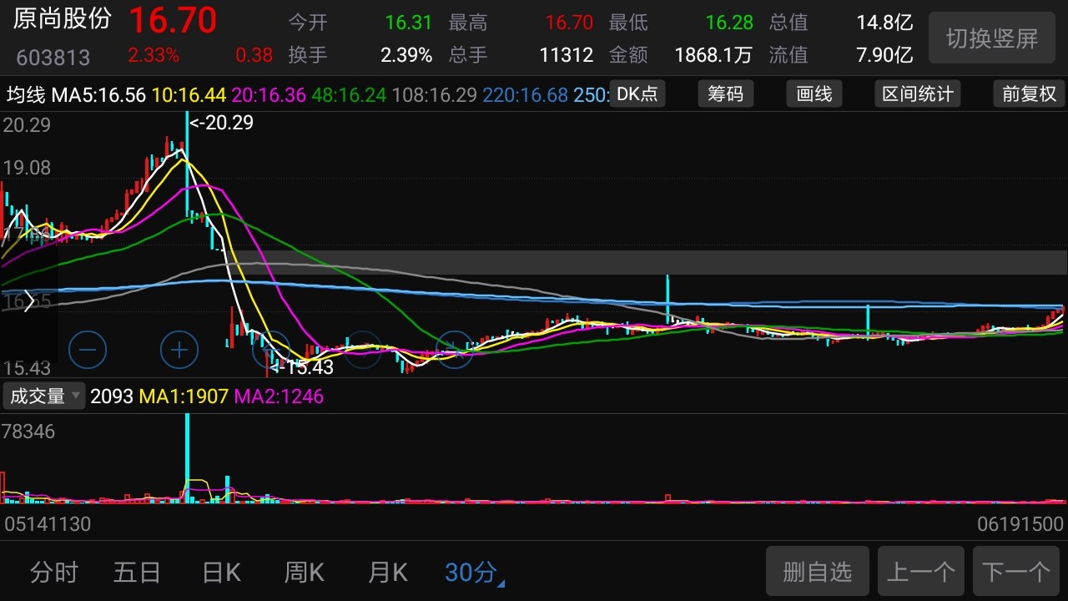Screen dimensions: 1068x601
Task: Tap the 总手 value 11312
Action: coord(567,56)
